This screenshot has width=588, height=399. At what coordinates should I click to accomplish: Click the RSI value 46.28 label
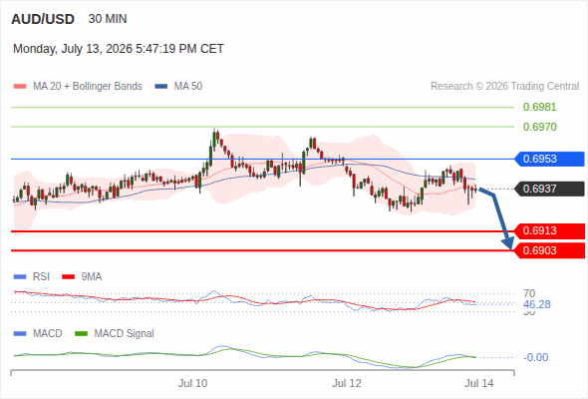click(536, 304)
